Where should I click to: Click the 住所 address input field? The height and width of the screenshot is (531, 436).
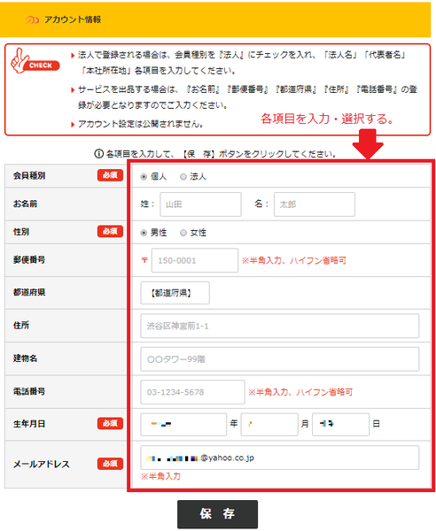280,326
